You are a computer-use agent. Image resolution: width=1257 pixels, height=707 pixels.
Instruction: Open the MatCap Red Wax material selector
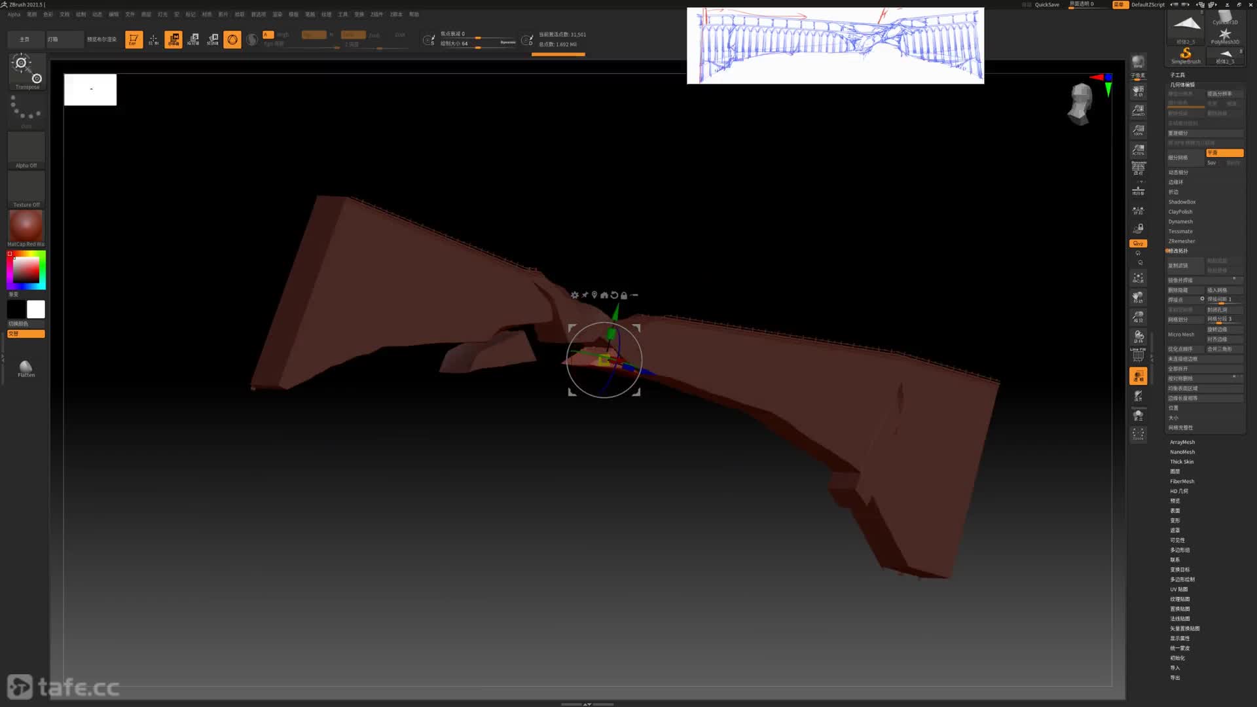[x=26, y=228]
